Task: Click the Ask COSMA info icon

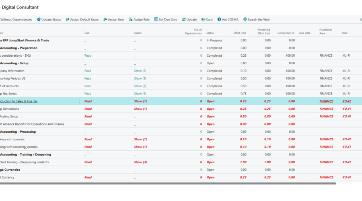Action: (219, 19)
